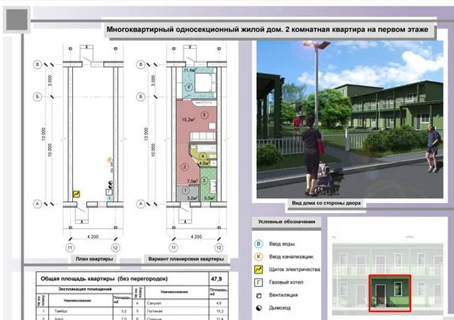Click the courtyard render image of the house

(350, 120)
